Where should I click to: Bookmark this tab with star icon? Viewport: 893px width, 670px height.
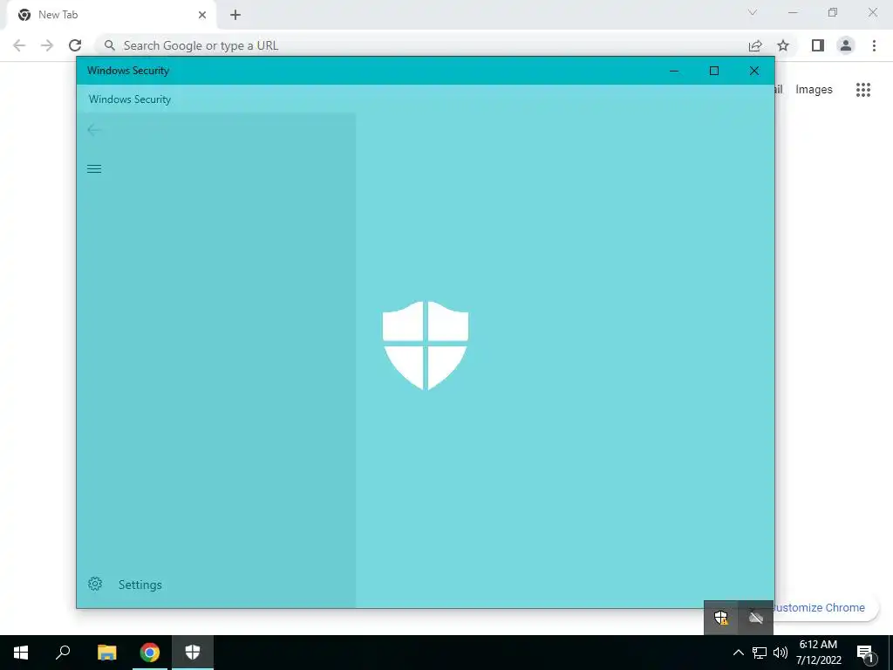pyautogui.click(x=783, y=45)
